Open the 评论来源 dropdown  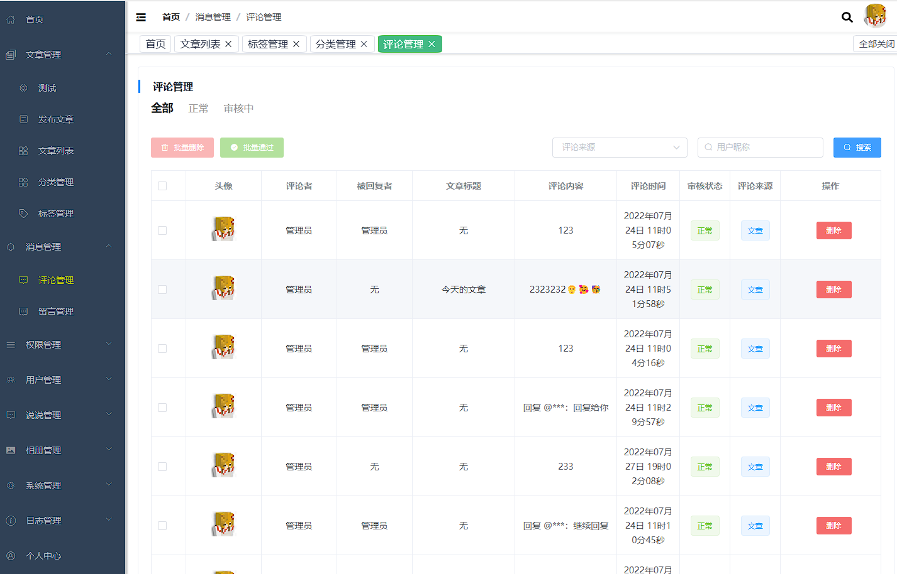tap(620, 148)
